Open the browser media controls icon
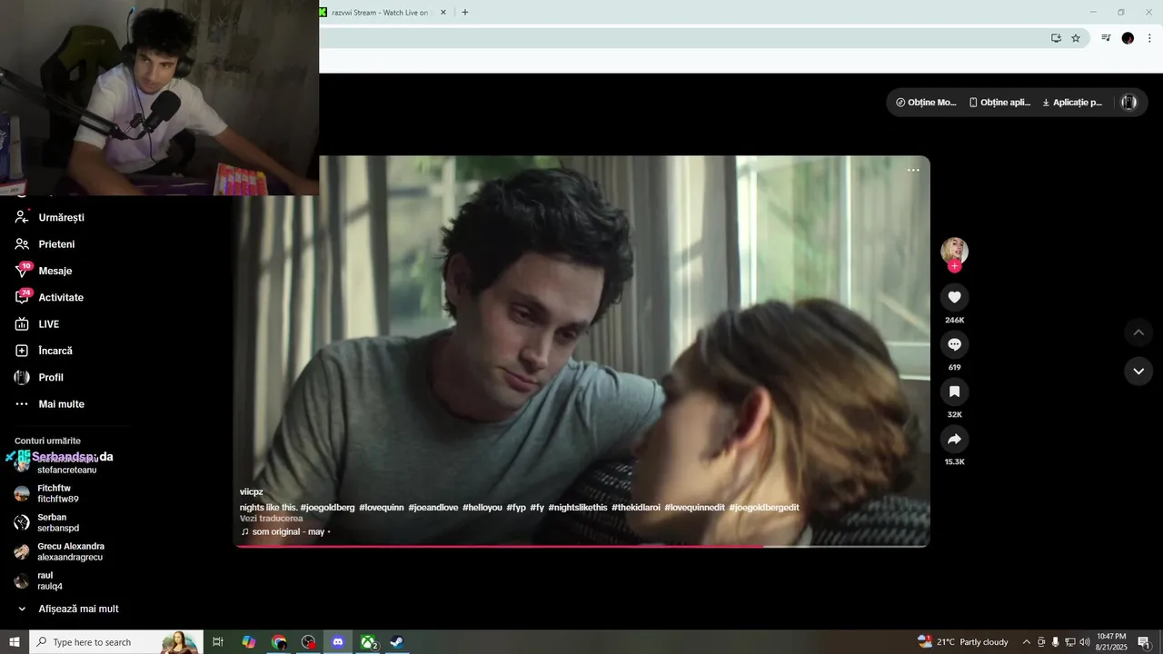Image resolution: width=1163 pixels, height=654 pixels. [1106, 38]
